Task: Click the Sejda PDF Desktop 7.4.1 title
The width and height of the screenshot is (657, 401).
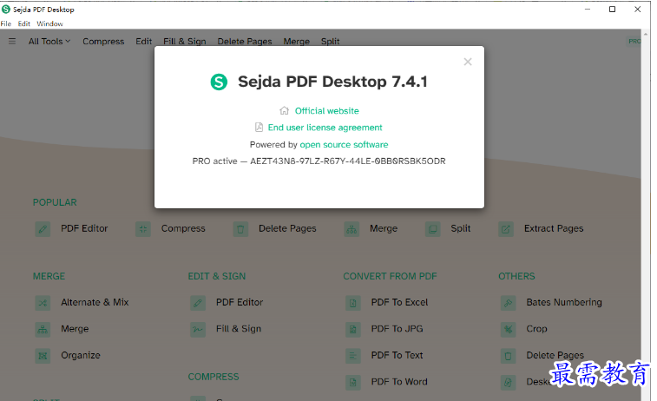Action: point(332,82)
